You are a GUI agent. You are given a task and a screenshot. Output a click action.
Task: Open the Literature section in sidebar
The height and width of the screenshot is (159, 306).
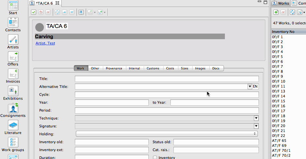coord(13,127)
